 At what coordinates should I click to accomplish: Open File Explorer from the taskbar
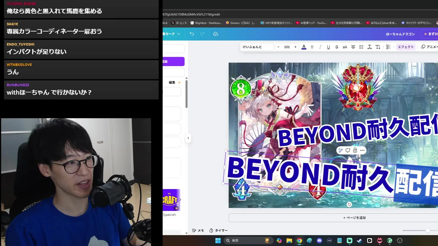click(x=289, y=241)
